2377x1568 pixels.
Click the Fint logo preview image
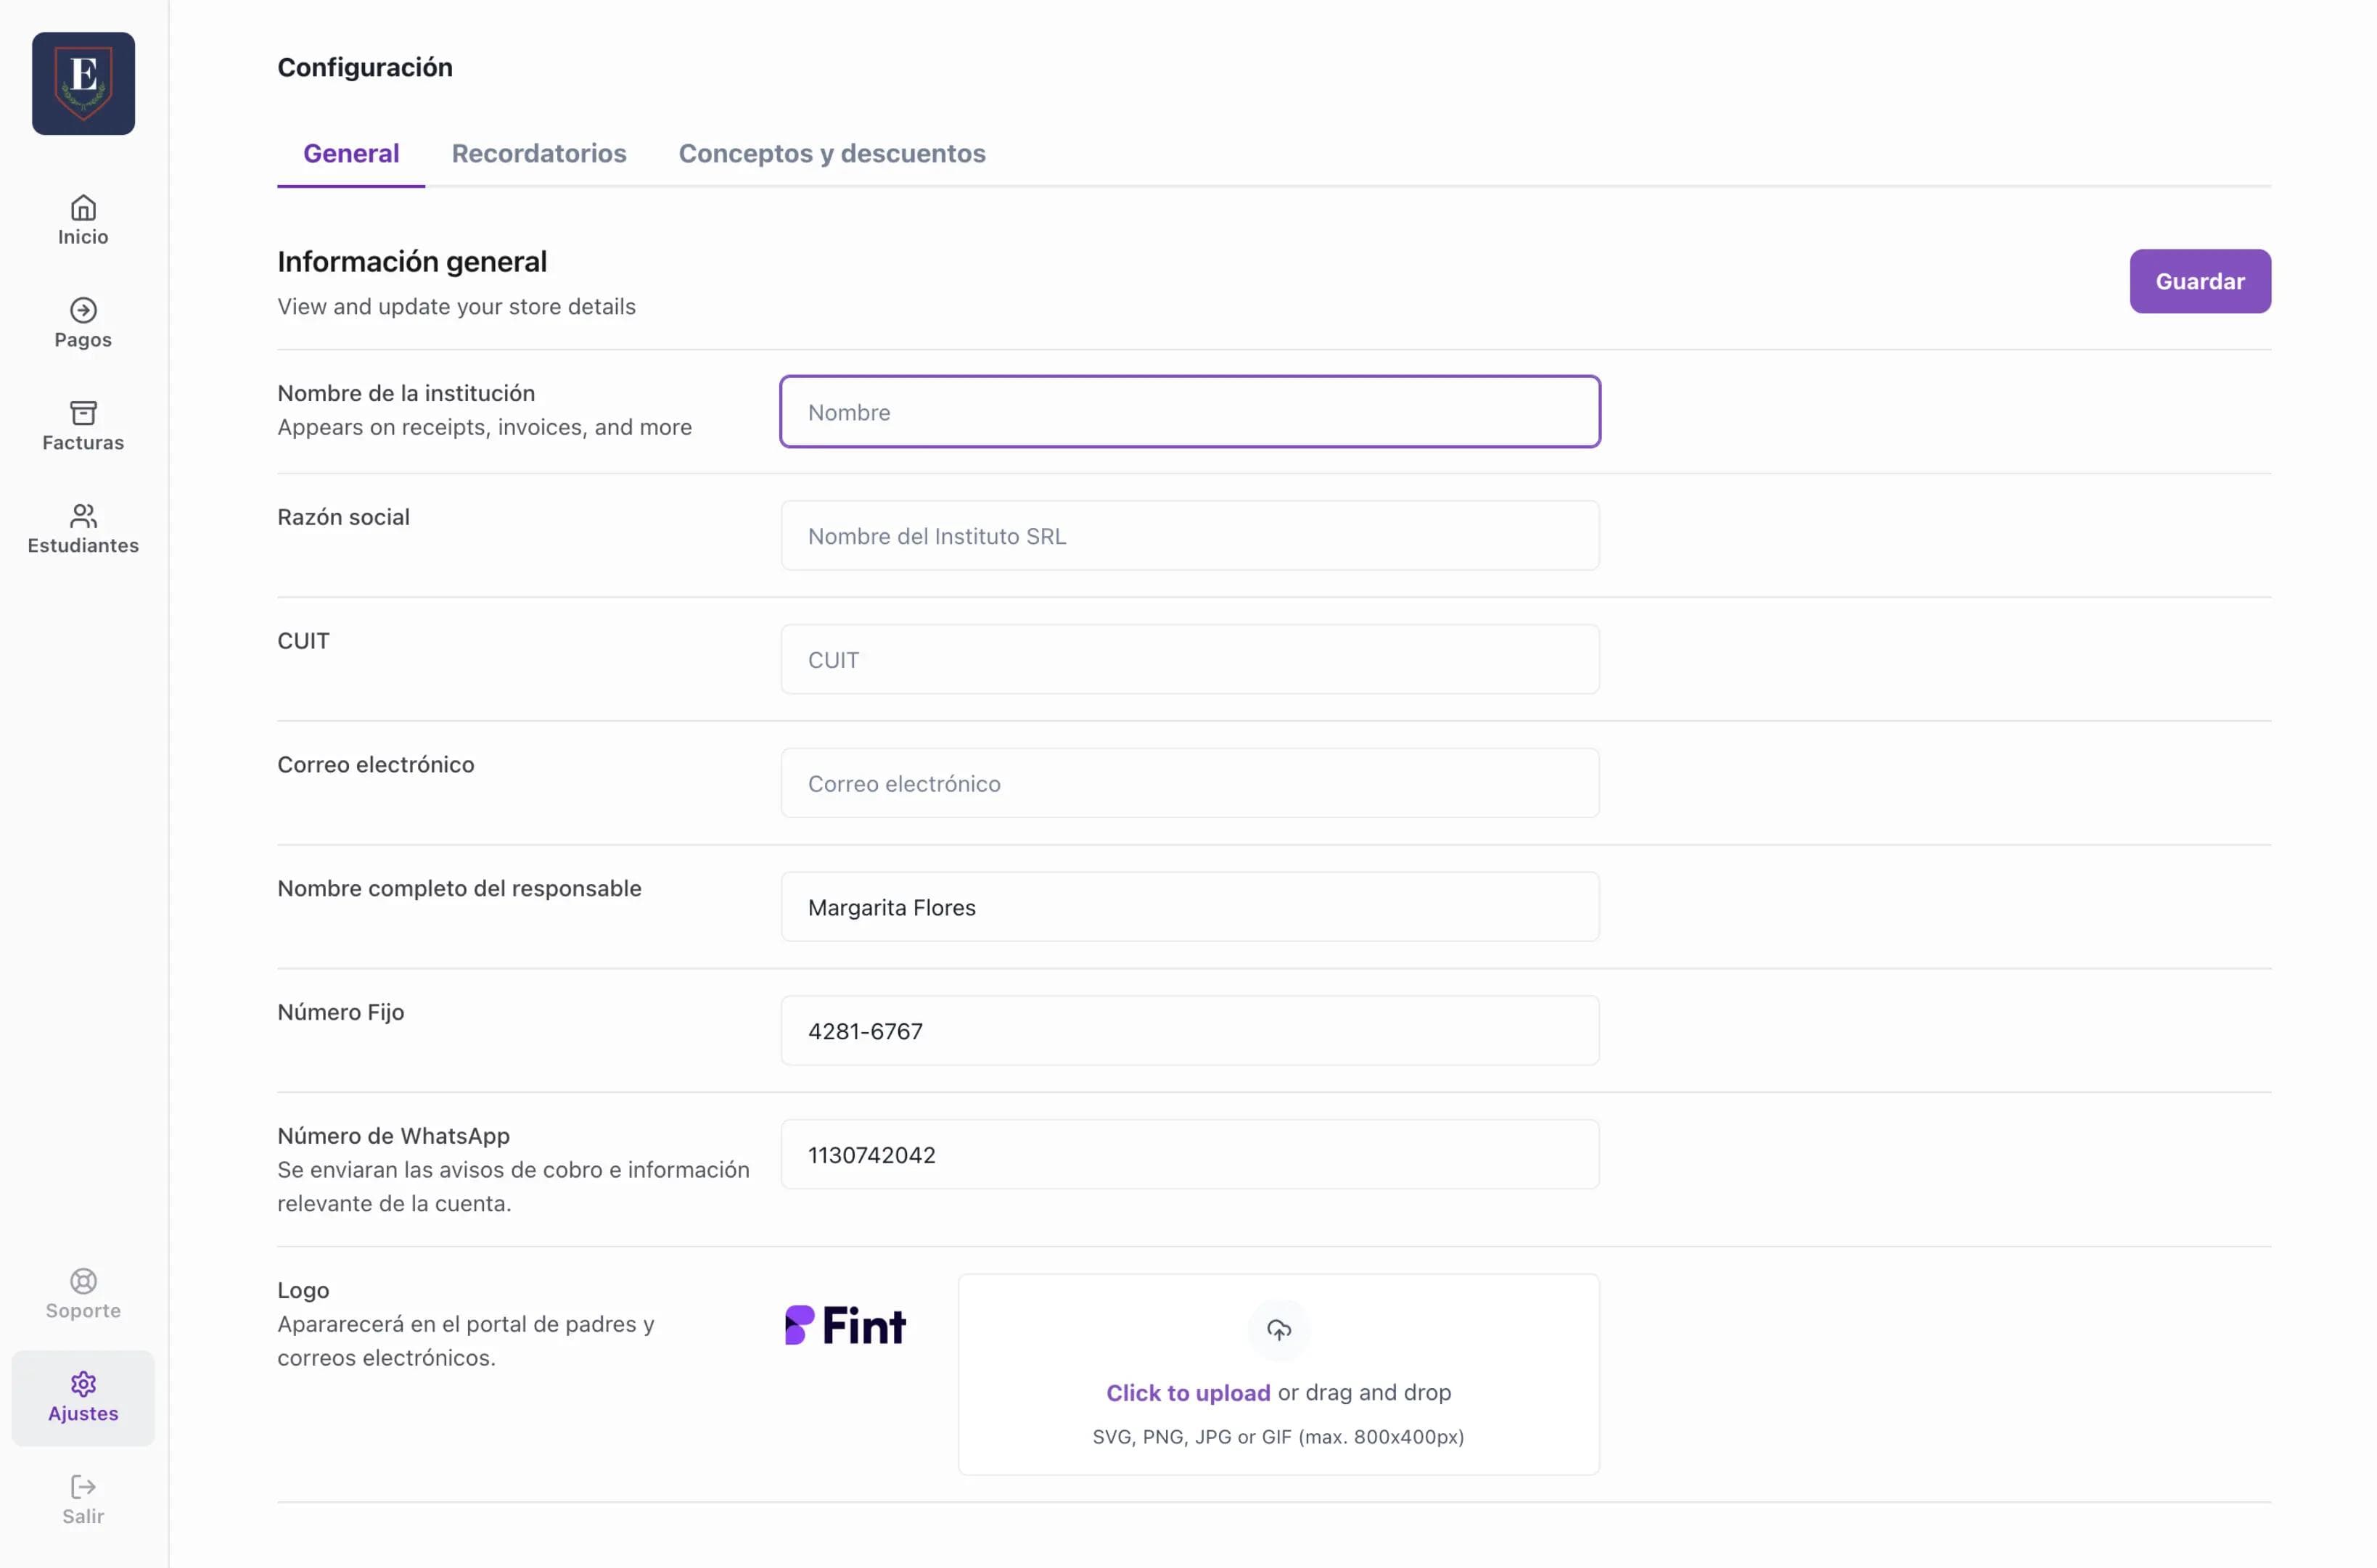[845, 1325]
